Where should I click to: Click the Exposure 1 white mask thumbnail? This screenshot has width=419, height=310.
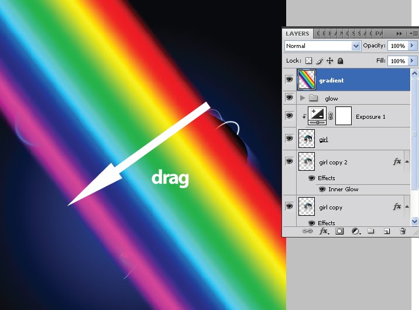tap(344, 116)
